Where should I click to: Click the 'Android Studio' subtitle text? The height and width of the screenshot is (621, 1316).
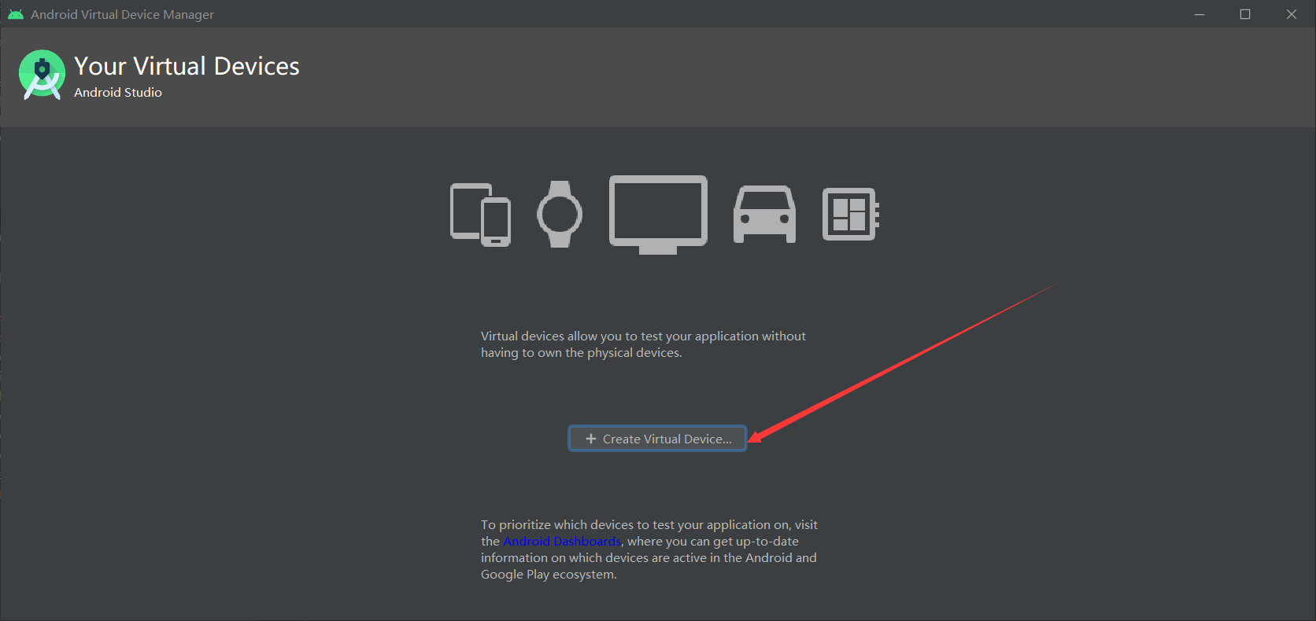[x=118, y=92]
